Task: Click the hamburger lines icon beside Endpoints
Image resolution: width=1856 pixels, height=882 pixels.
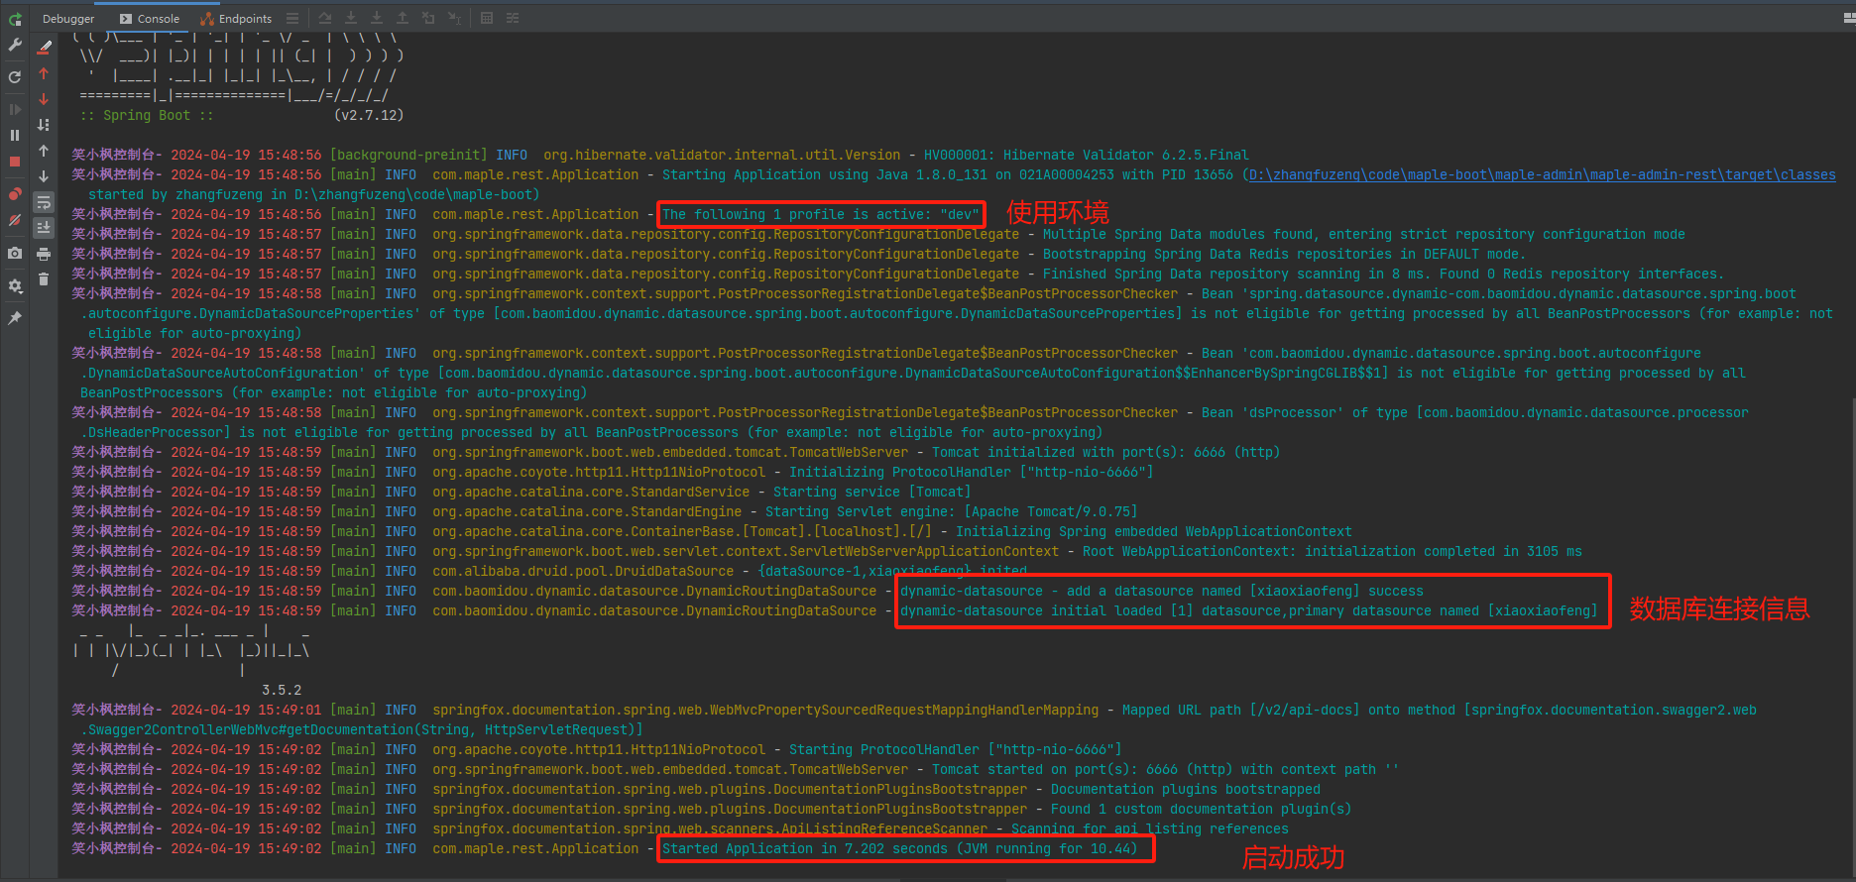Action: pyautogui.click(x=292, y=19)
